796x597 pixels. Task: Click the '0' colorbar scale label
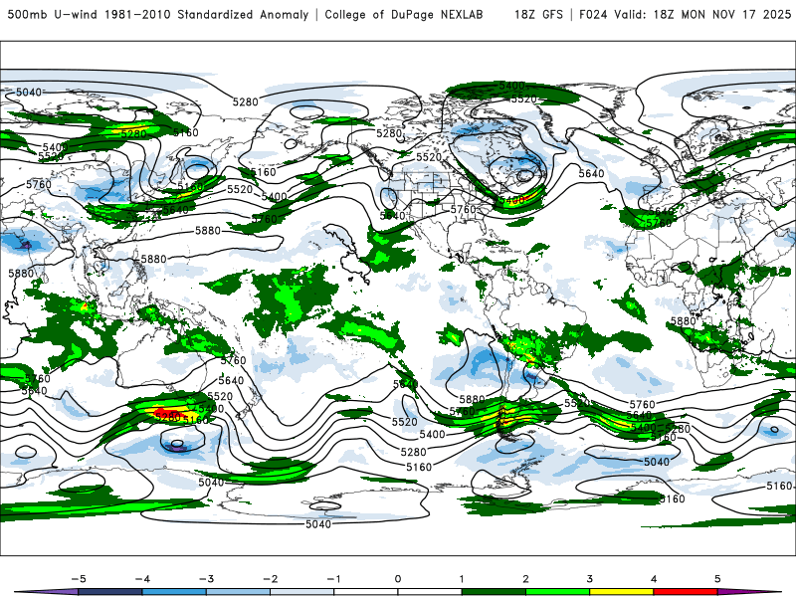(398, 579)
